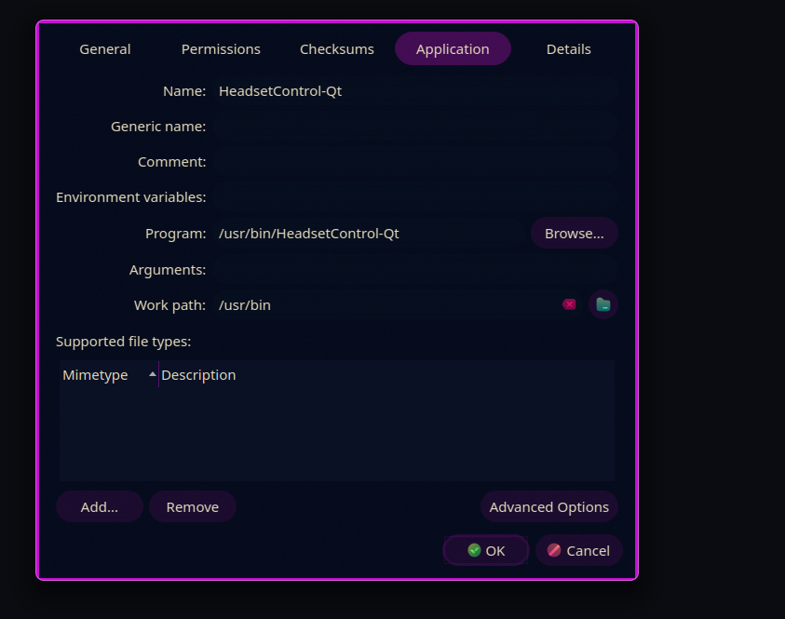Image resolution: width=785 pixels, height=619 pixels.
Task: Focus the Arguments input field
Action: [x=416, y=270]
